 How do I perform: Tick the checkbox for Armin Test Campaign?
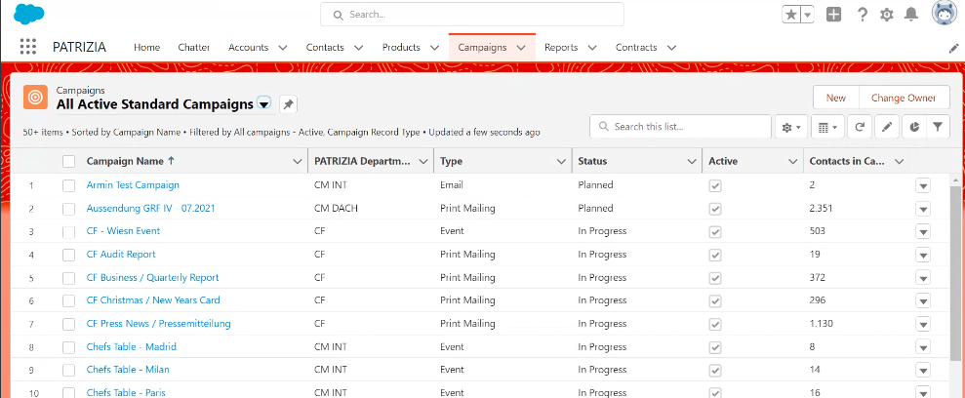69,185
